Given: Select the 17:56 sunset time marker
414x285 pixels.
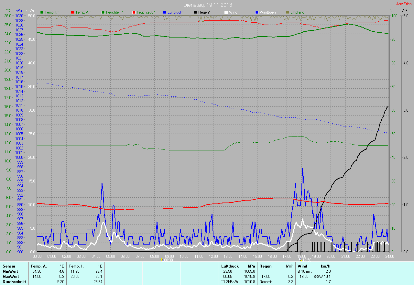Looking at the screenshot, I should [x=306, y=260].
